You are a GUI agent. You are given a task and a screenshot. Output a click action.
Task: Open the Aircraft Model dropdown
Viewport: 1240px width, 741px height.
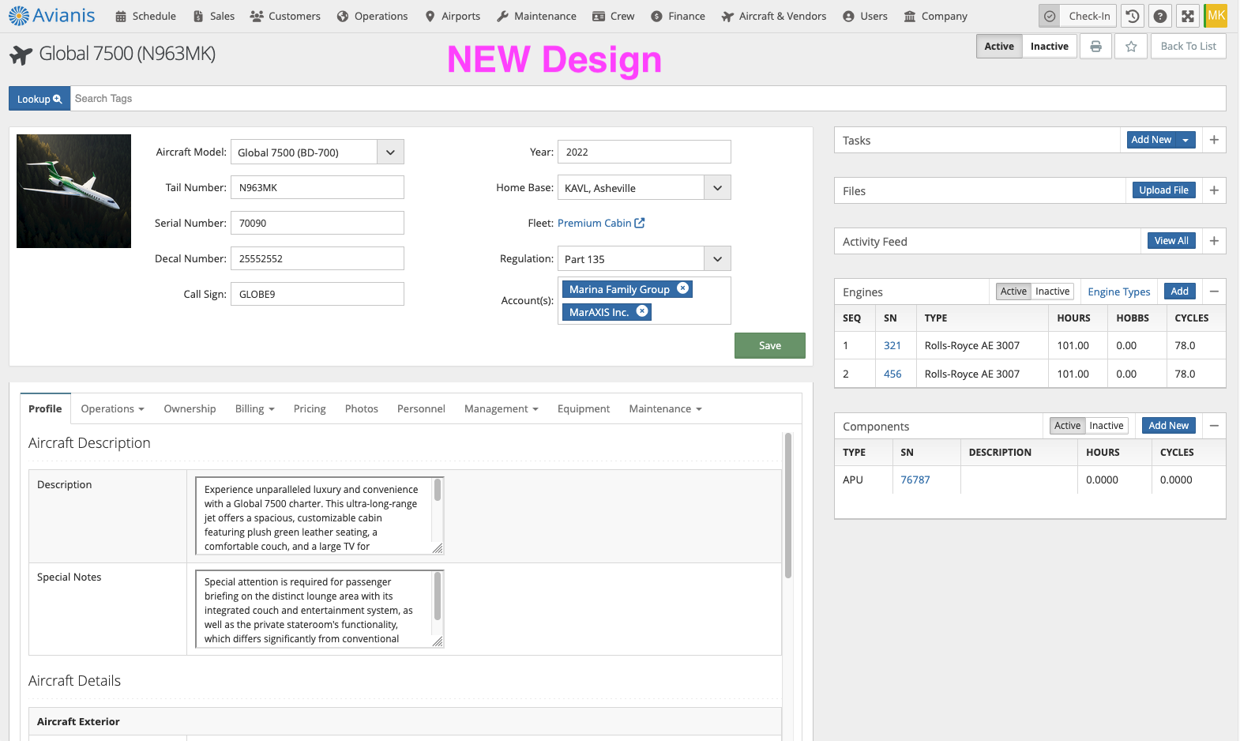(390, 152)
